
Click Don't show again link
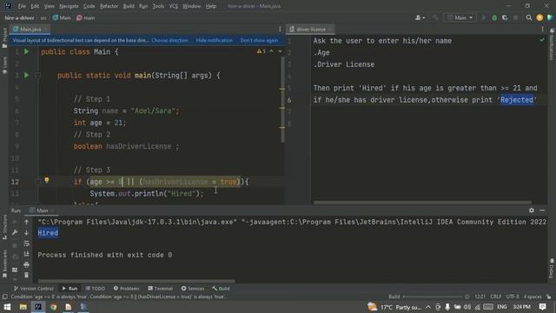[259, 40]
